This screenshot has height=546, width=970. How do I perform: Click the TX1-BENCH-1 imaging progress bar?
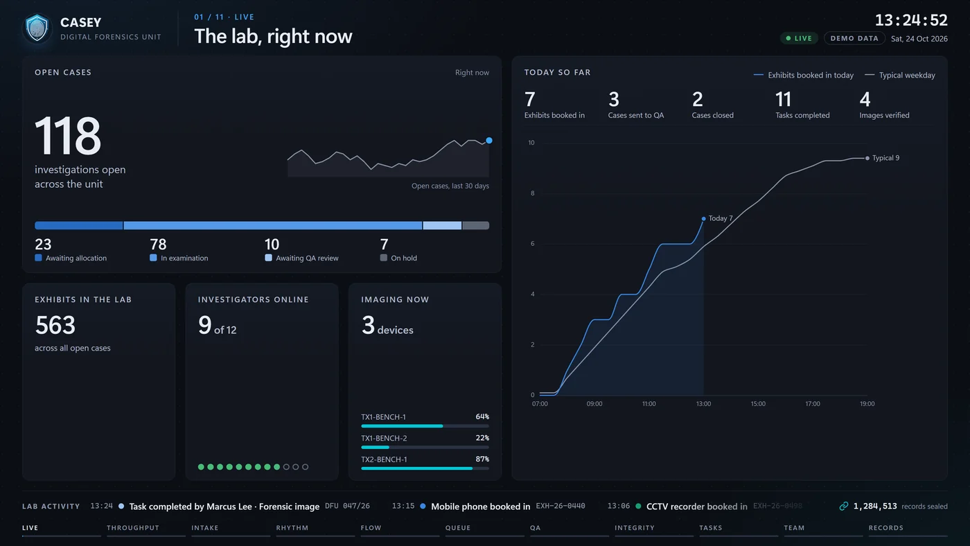coord(425,426)
